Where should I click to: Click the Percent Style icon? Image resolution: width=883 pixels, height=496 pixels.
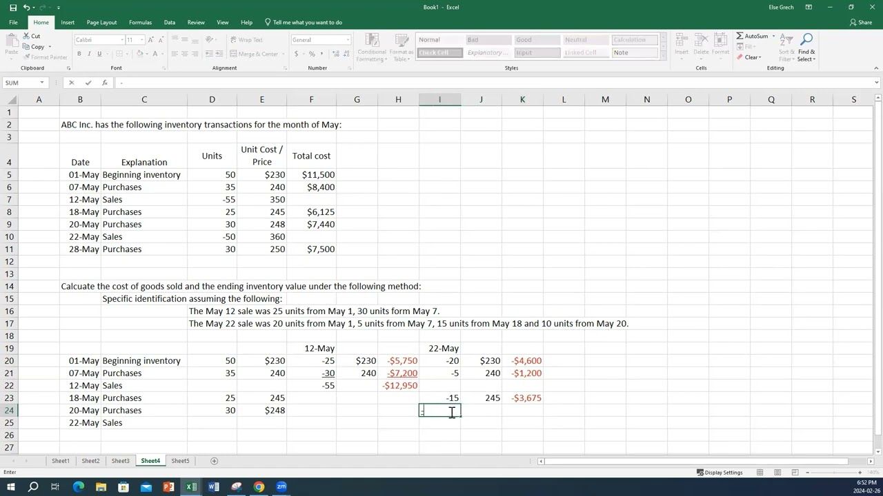[x=312, y=54]
